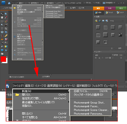Open 写真整理モード organizer button
Image resolution: width=127 pixels, height=124 pixels.
point(109,3)
